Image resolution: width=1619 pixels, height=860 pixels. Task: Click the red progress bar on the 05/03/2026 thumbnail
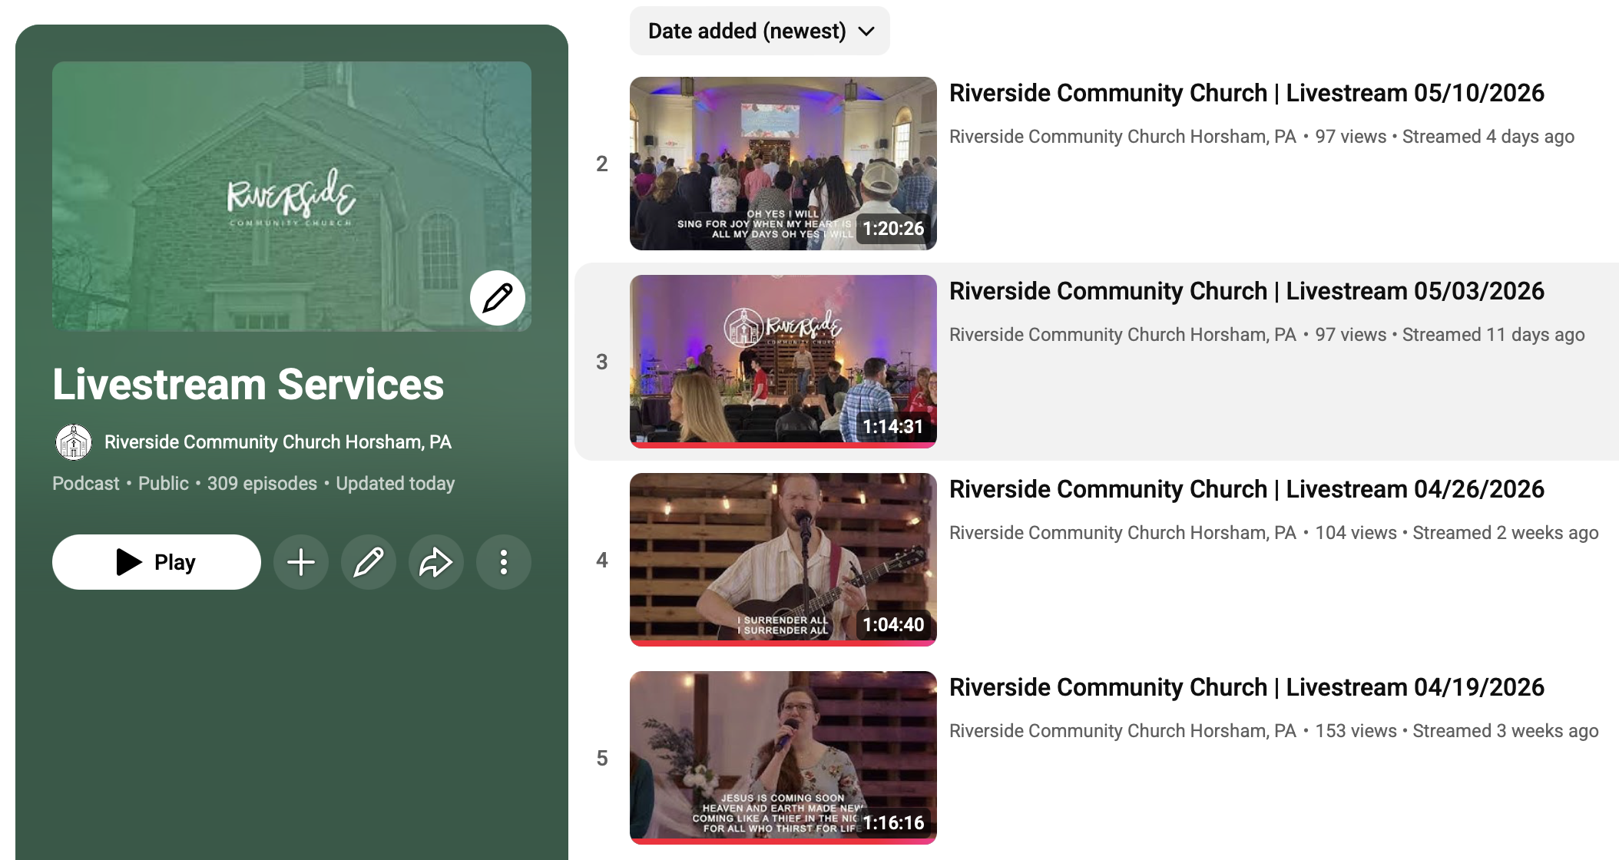pos(783,445)
